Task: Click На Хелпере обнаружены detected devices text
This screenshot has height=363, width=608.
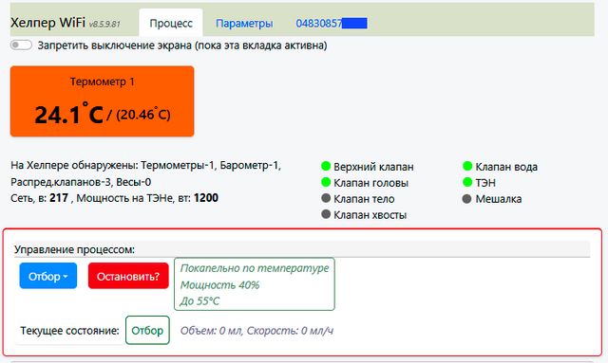Action: (145, 166)
